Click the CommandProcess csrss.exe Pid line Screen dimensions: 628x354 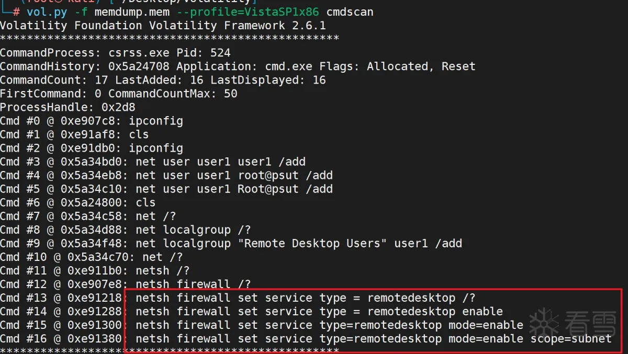115,53
